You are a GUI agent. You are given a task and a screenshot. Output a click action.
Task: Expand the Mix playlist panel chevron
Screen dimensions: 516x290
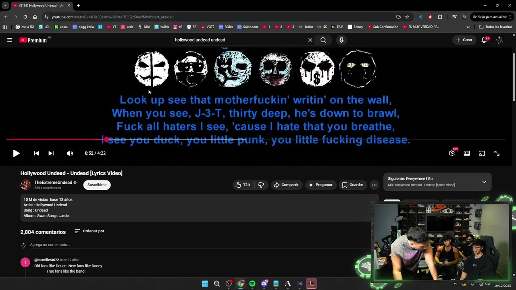484,182
